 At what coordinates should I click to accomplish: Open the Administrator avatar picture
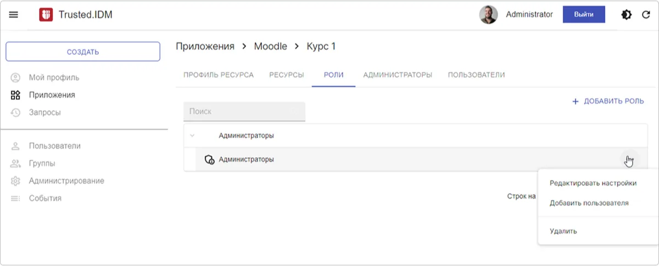tap(488, 15)
